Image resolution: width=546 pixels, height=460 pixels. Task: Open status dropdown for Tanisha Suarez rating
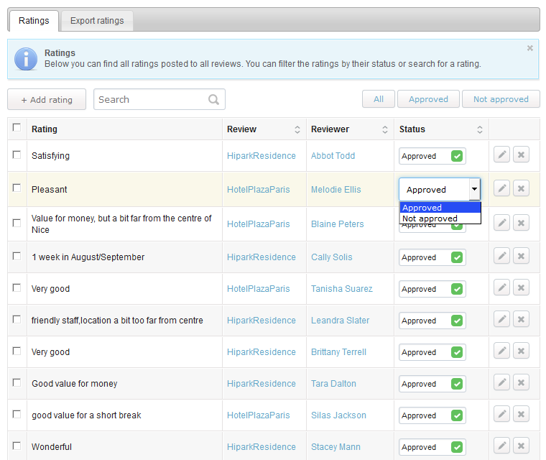(432, 289)
